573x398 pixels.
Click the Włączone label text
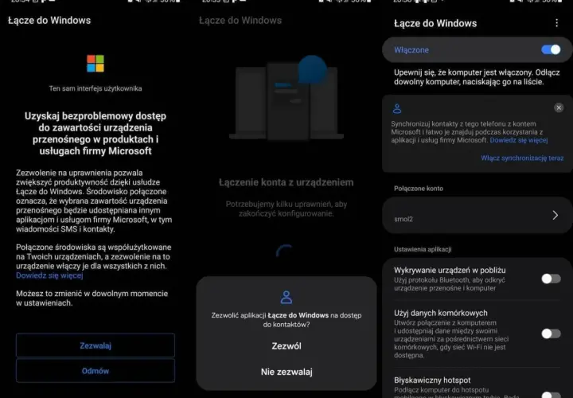coord(411,50)
